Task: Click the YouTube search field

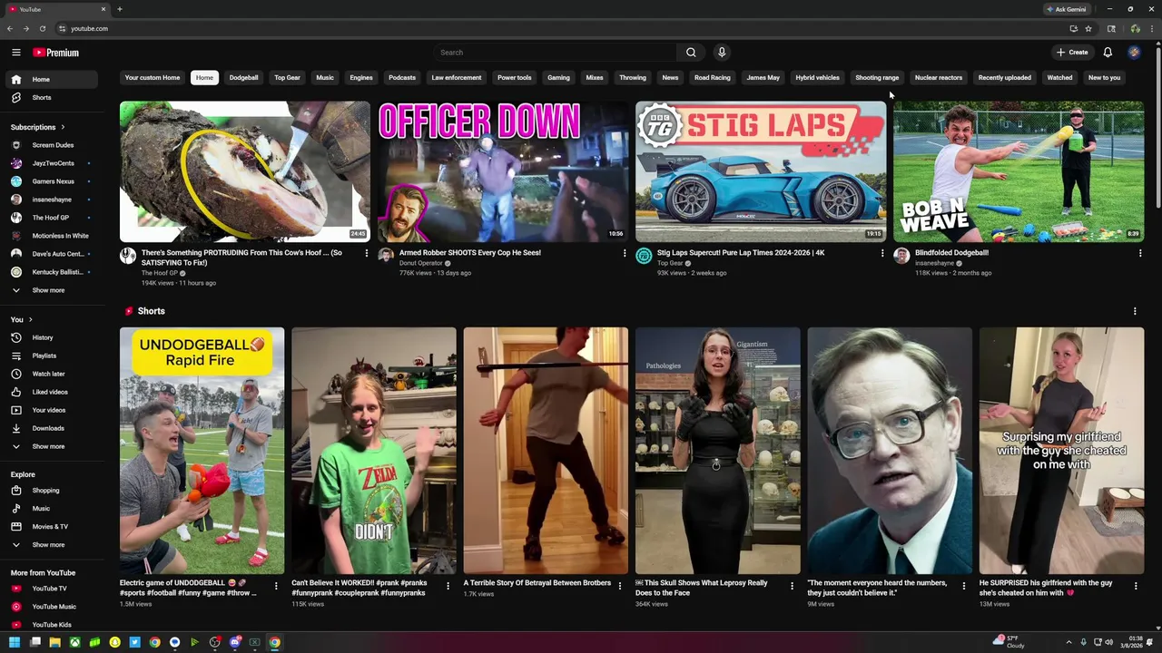Action: [x=554, y=53]
